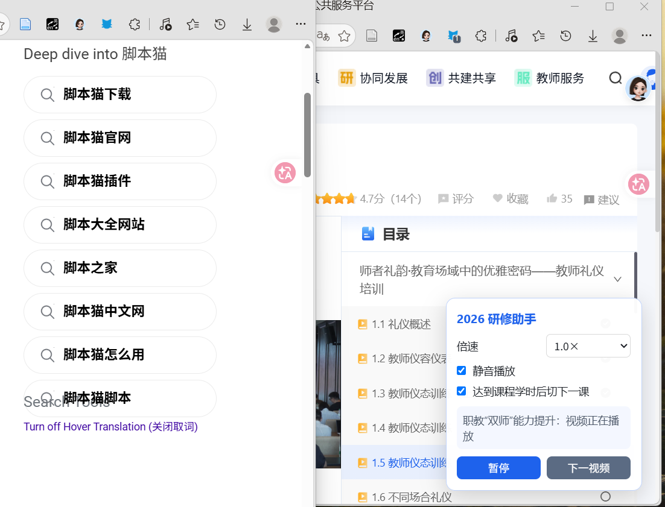Like the course with 35 thumbs-up
This screenshot has height=507, width=665.
pos(559,199)
